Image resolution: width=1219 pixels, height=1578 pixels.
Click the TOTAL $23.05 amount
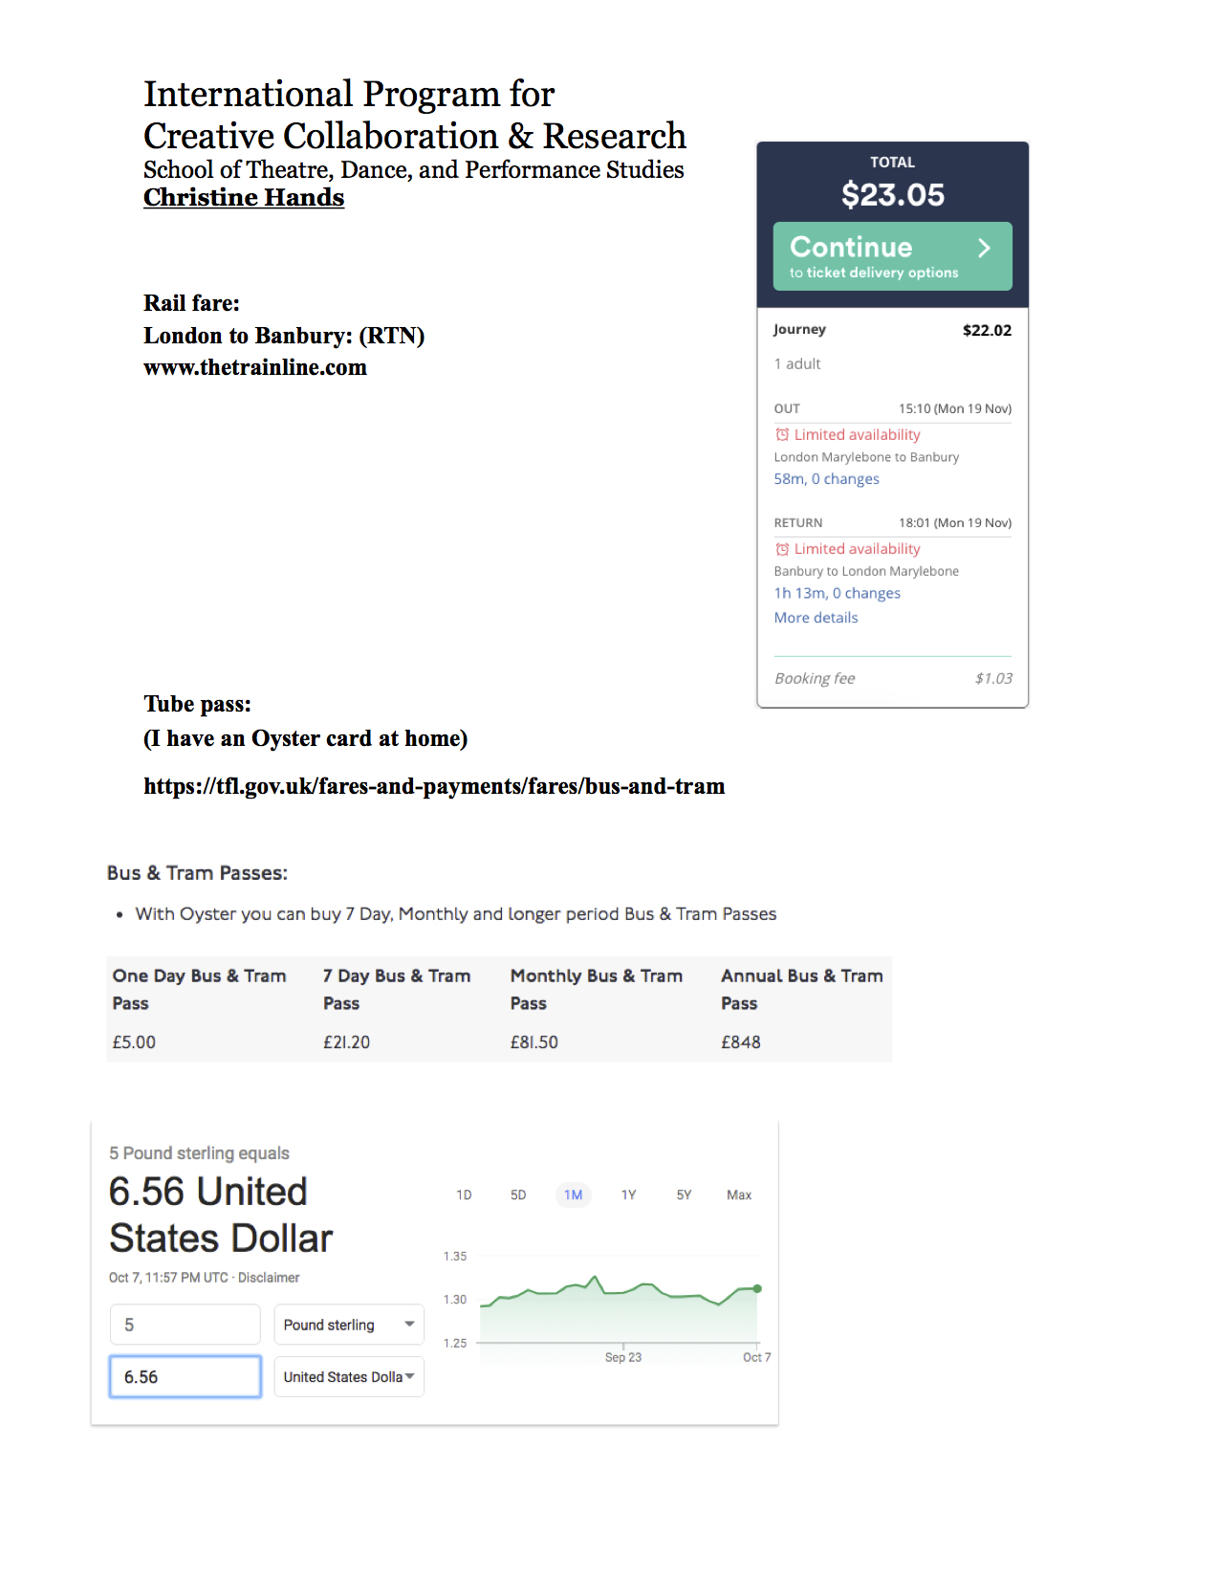coord(892,195)
